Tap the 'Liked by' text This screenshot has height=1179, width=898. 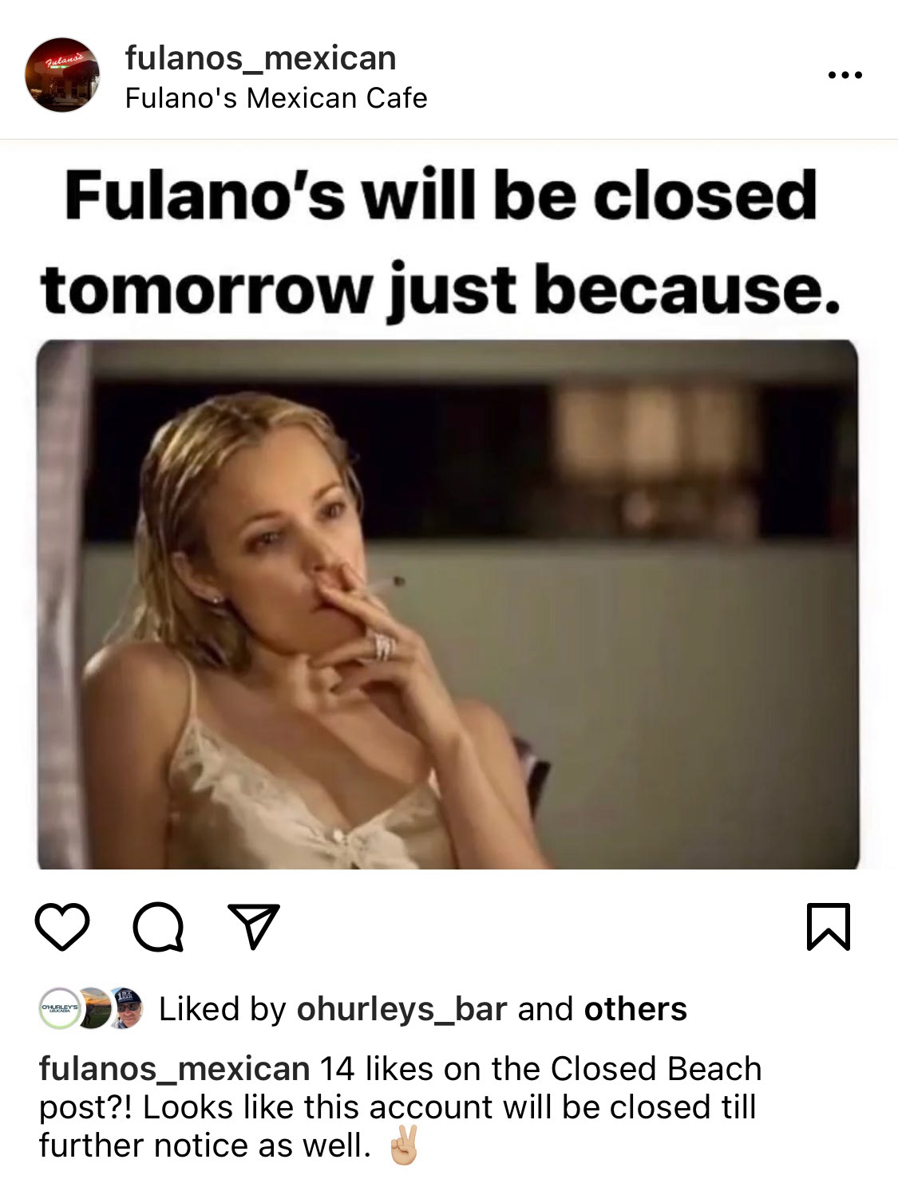tap(223, 1009)
